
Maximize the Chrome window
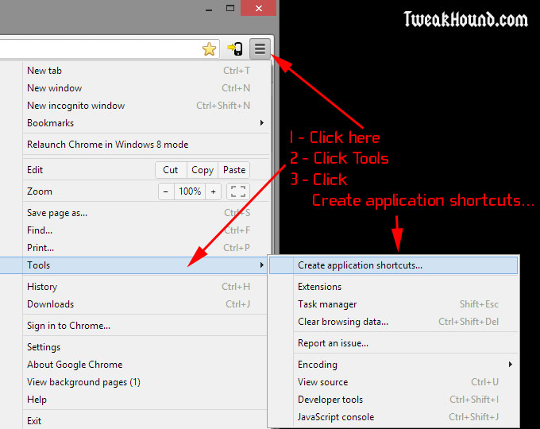click(230, 8)
